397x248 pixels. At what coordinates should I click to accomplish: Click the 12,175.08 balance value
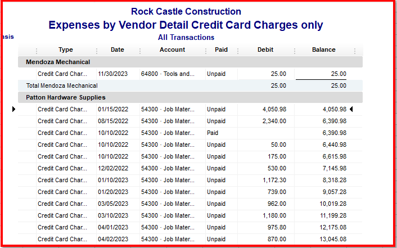(x=333, y=228)
